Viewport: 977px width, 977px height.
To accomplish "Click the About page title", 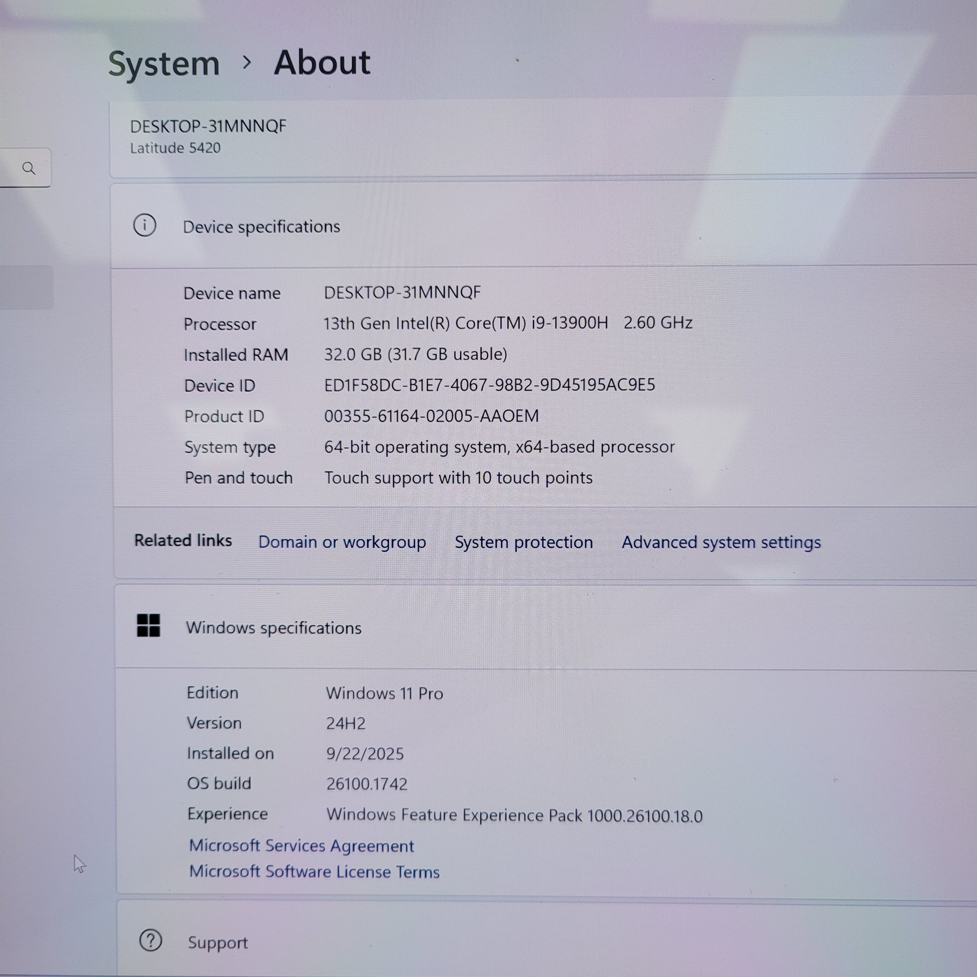I will (322, 63).
